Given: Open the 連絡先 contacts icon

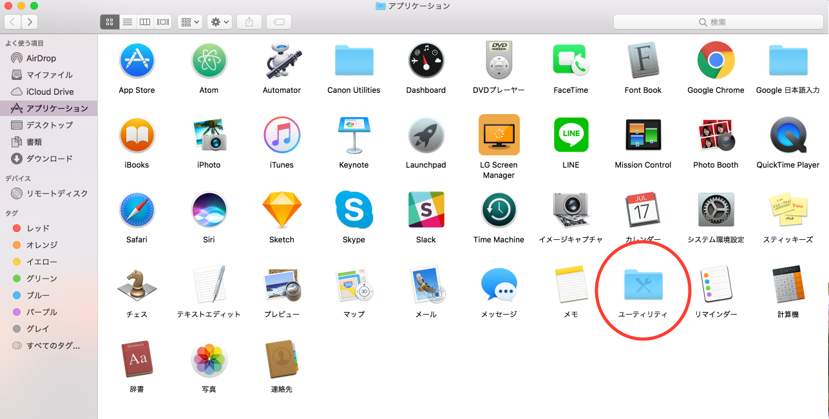Looking at the screenshot, I should click(281, 360).
